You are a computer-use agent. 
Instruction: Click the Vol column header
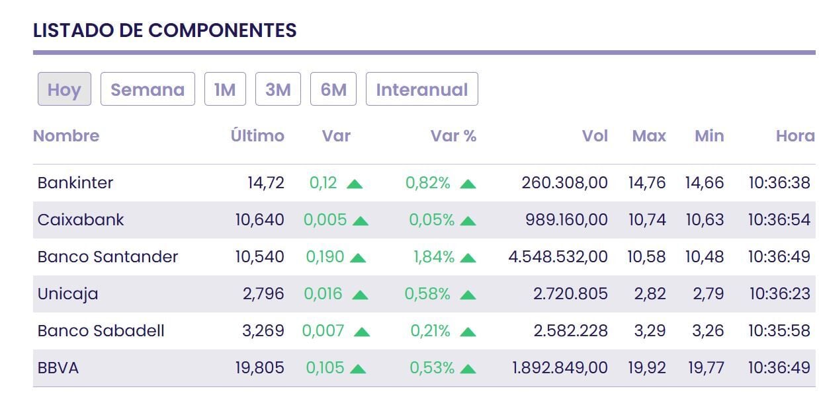[x=595, y=136]
